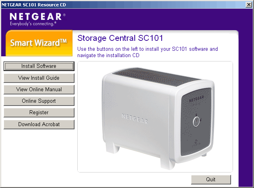Click the SC101 storage device image

point(159,118)
